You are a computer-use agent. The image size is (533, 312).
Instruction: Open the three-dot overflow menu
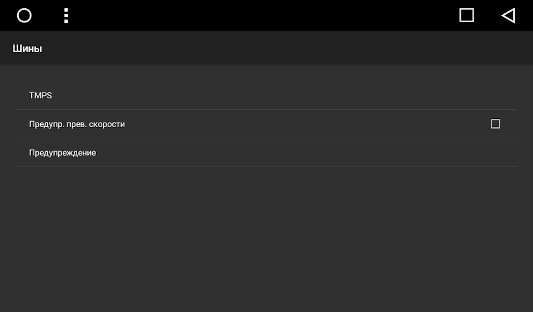tap(66, 16)
